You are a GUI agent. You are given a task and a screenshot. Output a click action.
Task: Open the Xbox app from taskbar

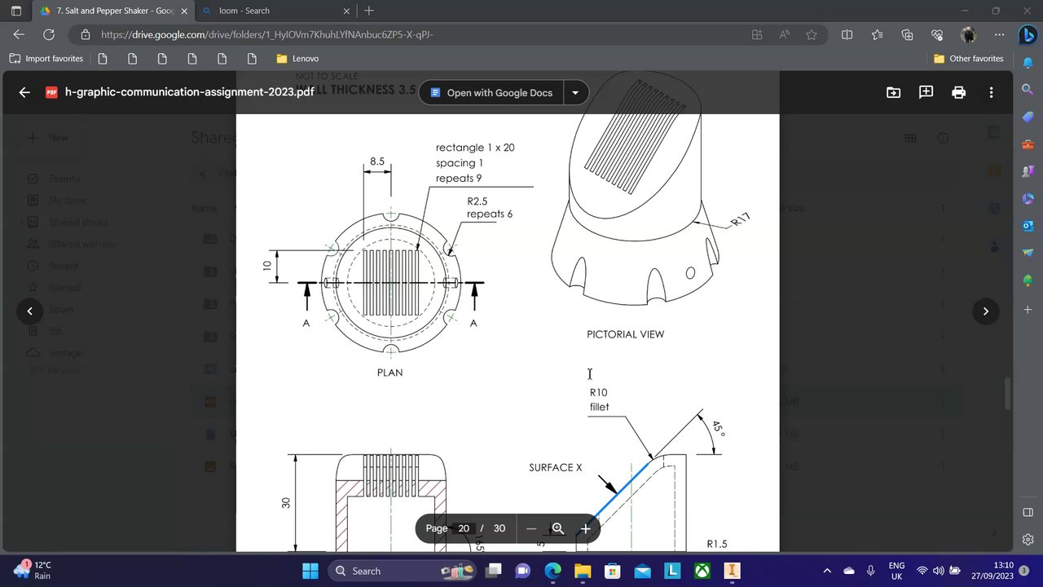pyautogui.click(x=702, y=571)
